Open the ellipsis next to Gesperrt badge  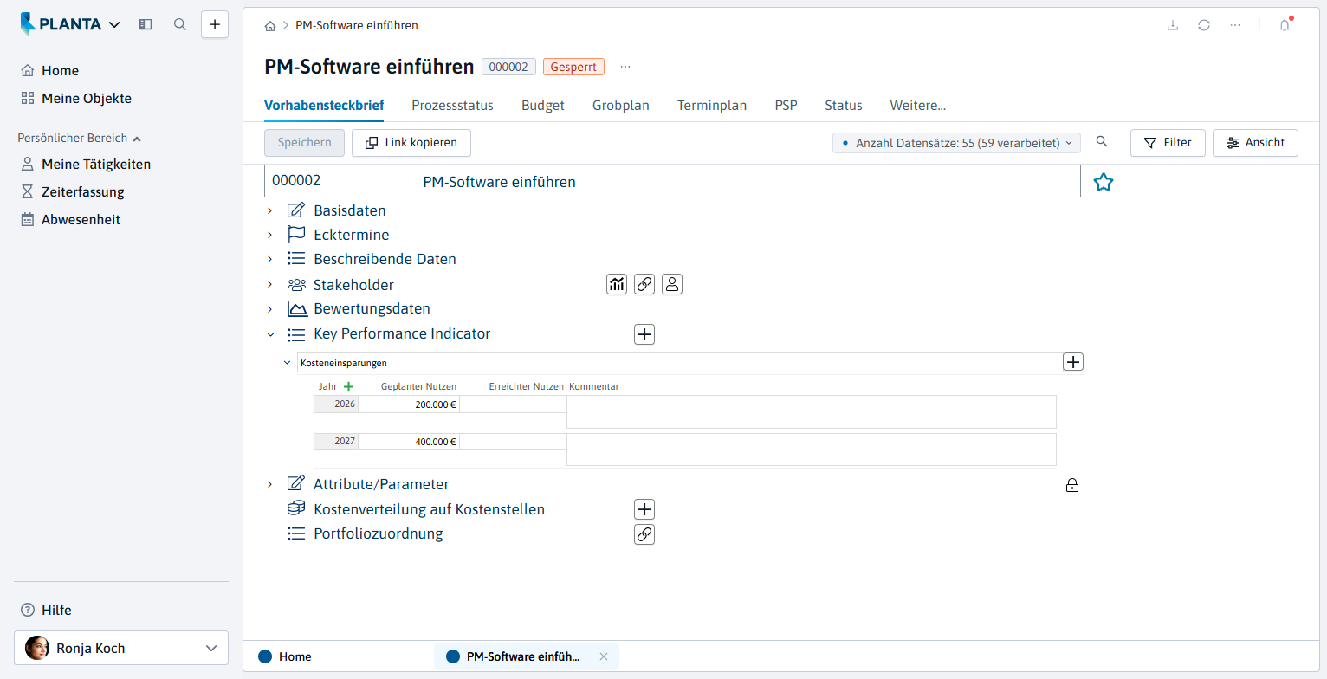coord(625,67)
